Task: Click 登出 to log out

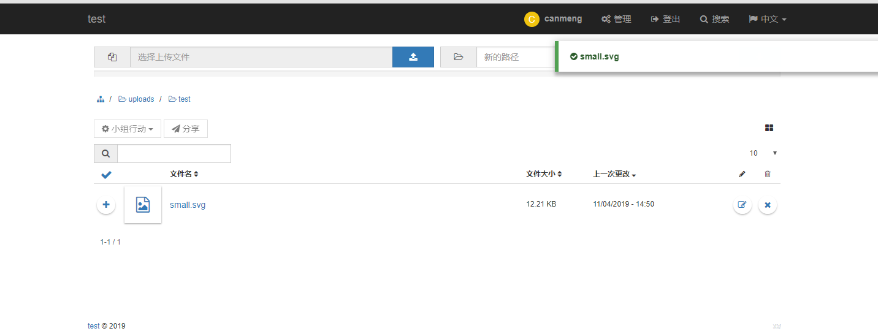Action: click(x=665, y=19)
